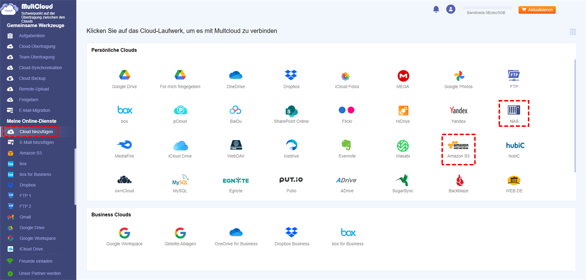Add Google Workspace business cloud

point(125,232)
